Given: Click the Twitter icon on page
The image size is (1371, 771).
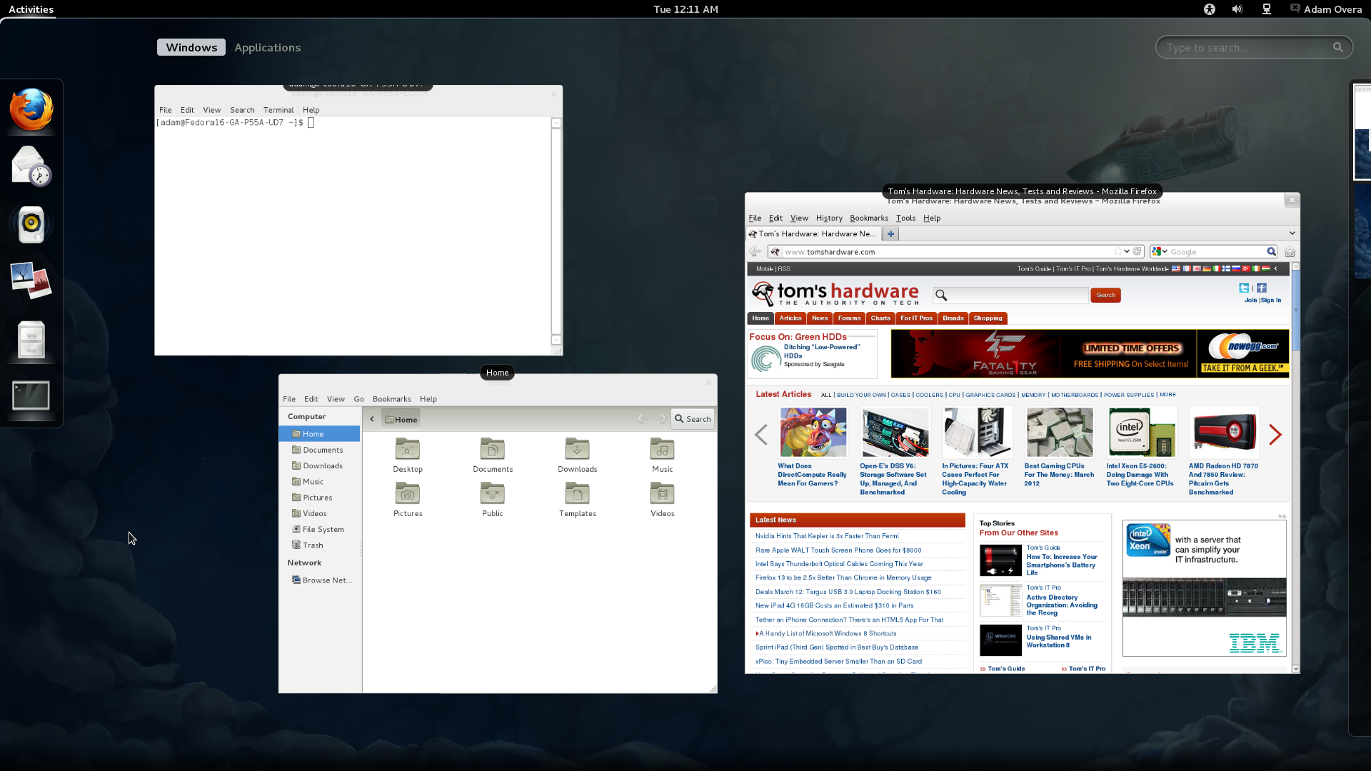Looking at the screenshot, I should coord(1244,288).
